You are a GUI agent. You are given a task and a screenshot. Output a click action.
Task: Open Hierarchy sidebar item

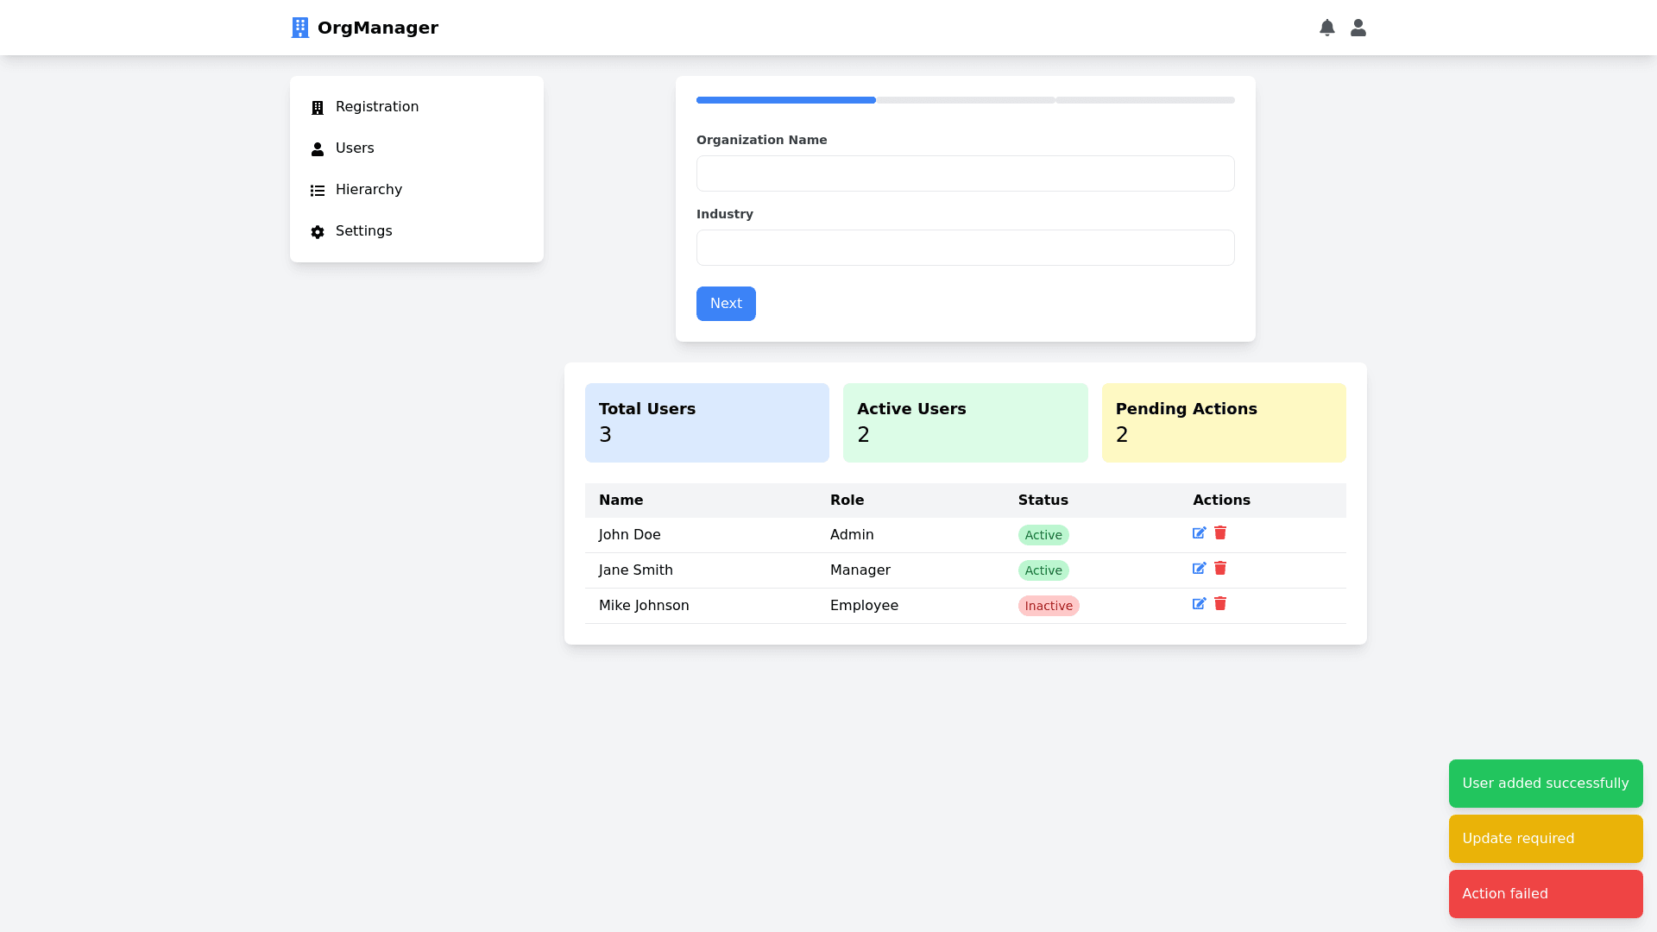(369, 190)
